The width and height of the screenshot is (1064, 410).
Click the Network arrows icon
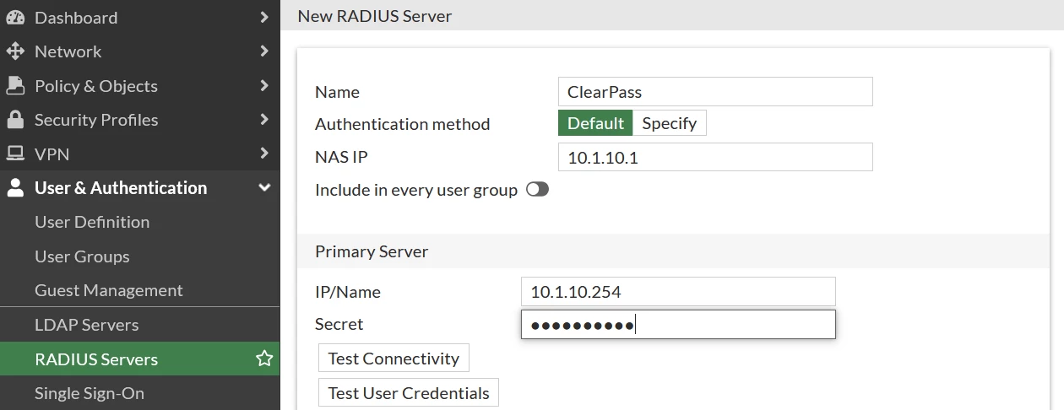(x=15, y=51)
